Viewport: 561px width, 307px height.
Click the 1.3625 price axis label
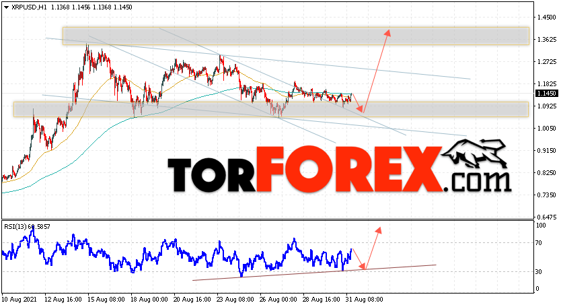(x=546, y=39)
